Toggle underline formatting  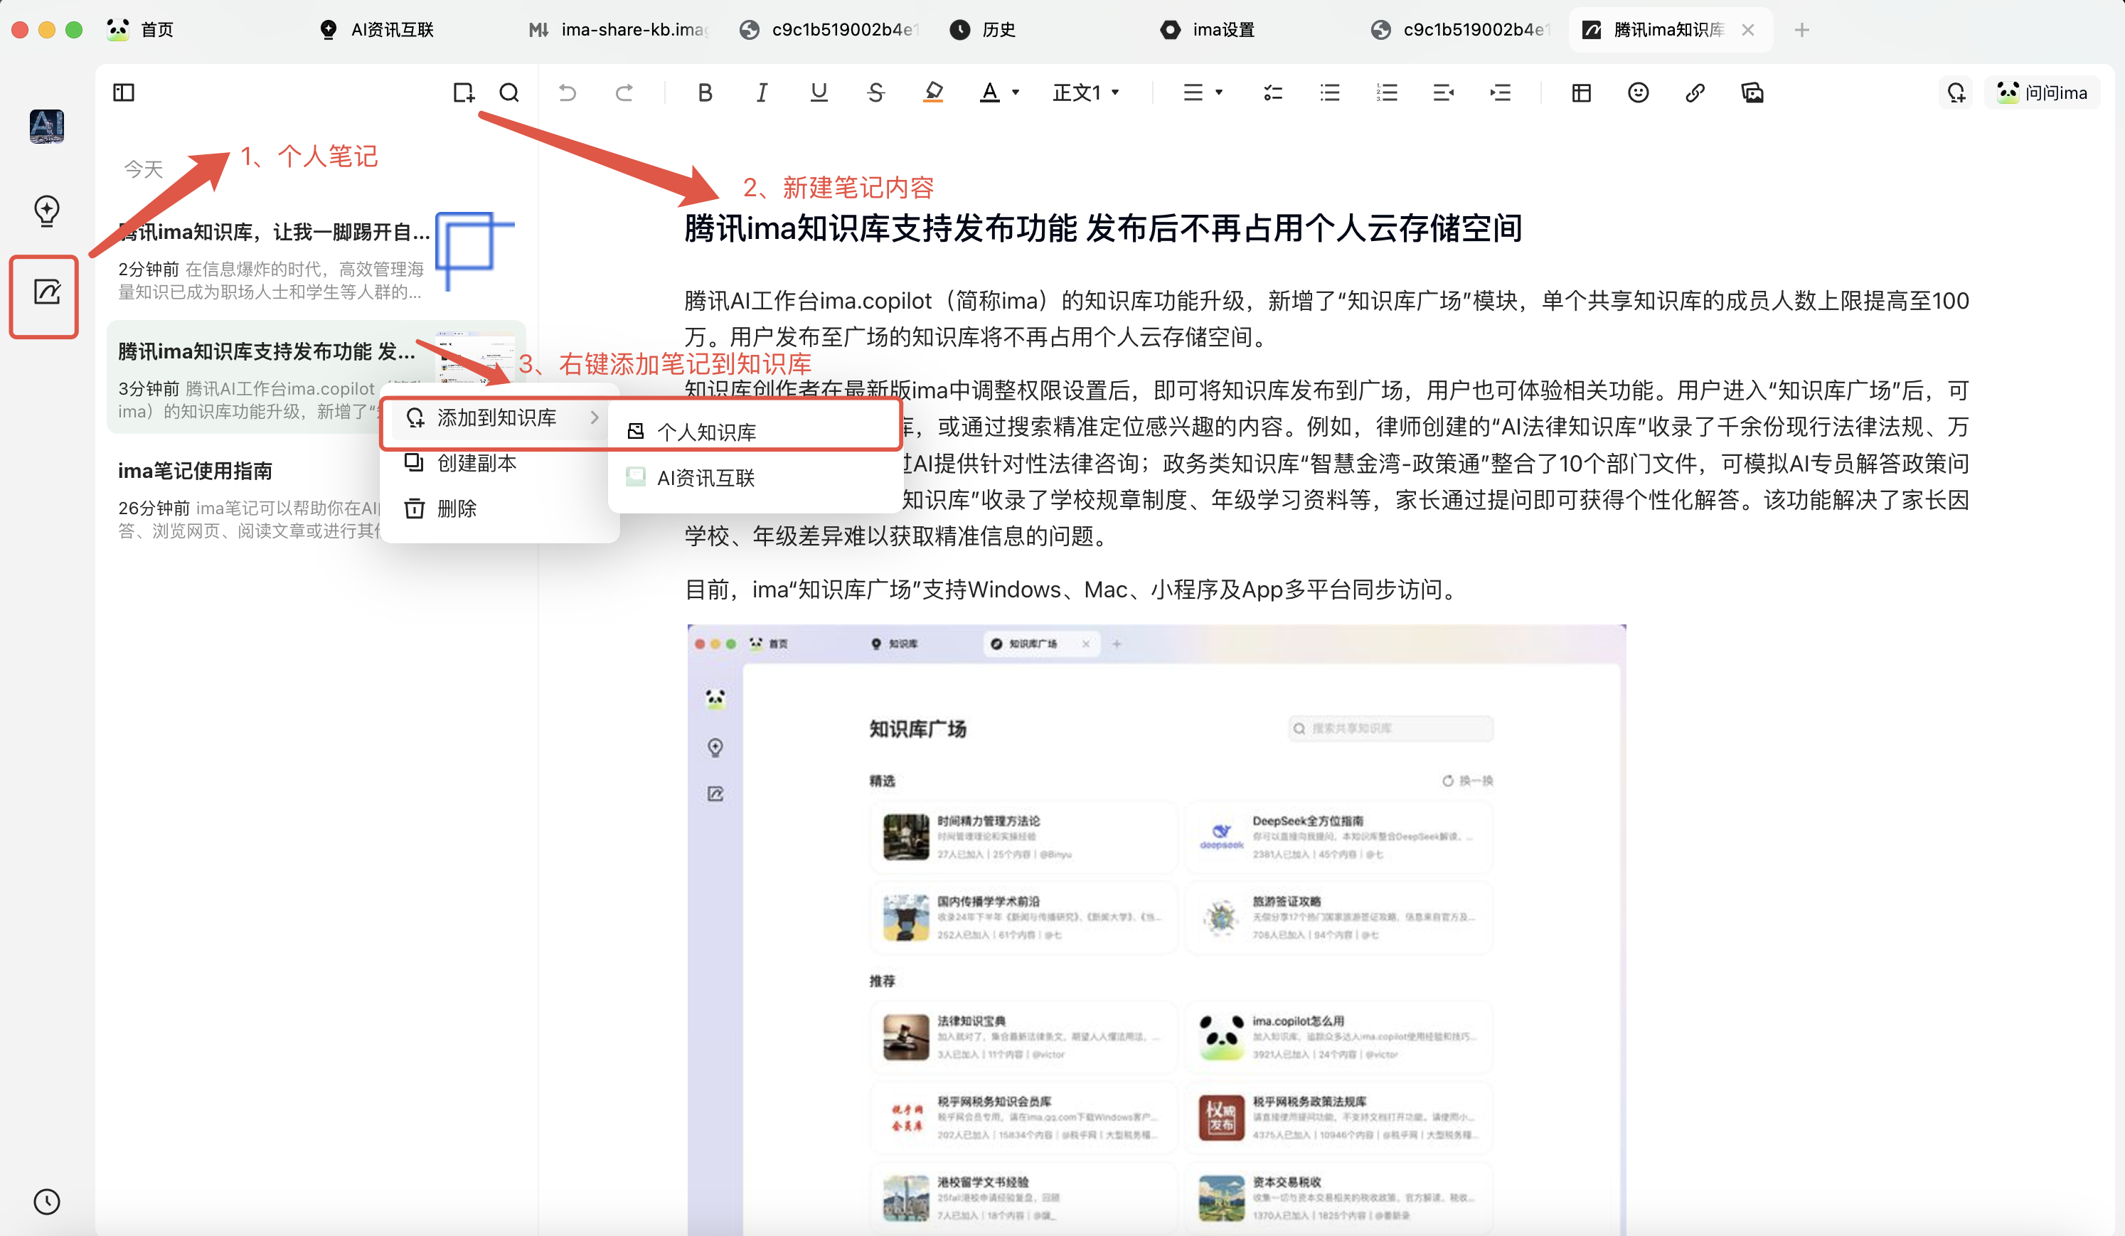click(819, 92)
